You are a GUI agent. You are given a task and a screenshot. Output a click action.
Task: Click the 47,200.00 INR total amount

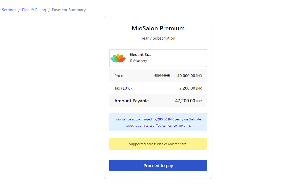coord(188,101)
